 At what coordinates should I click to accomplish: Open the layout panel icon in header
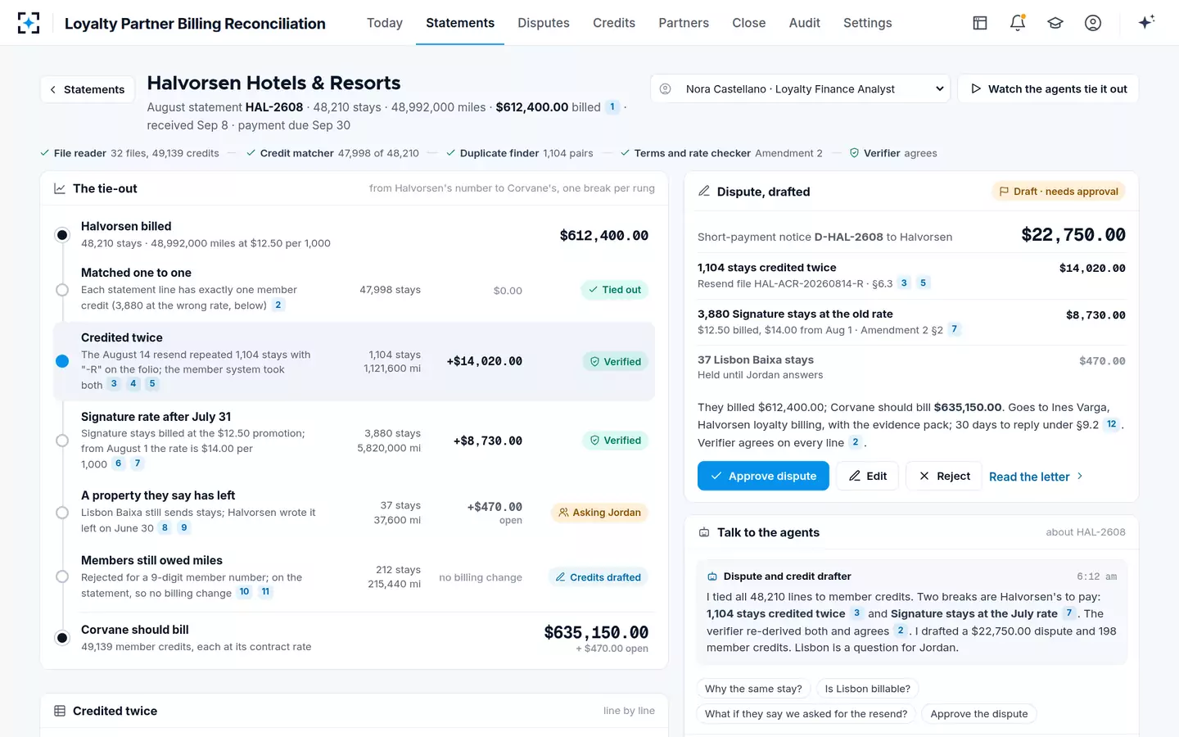980,23
